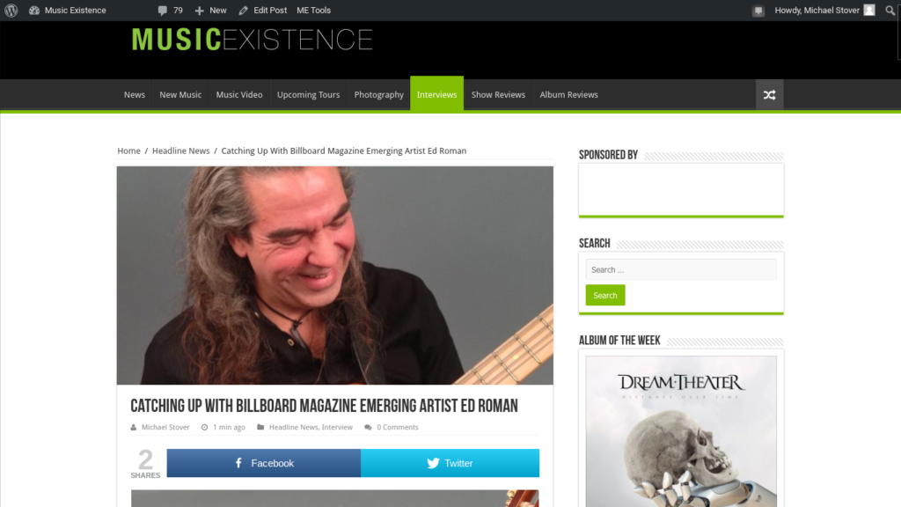Focus the sidebar Search text field
This screenshot has width=901, height=507.
pyautogui.click(x=681, y=269)
